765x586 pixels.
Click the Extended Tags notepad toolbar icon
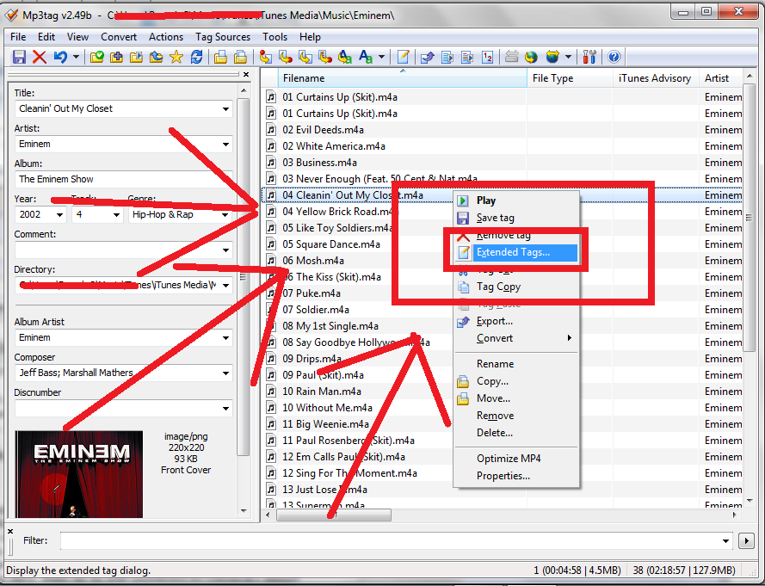pyautogui.click(x=403, y=57)
